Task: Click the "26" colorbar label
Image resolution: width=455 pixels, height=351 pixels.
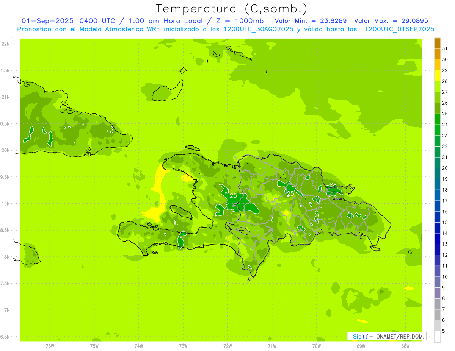Action: (445, 103)
